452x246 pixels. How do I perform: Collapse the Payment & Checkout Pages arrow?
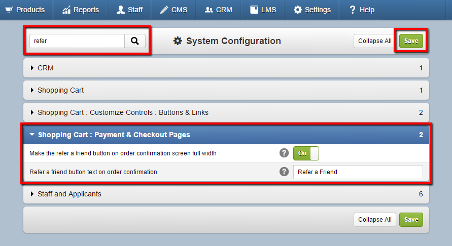coord(32,134)
